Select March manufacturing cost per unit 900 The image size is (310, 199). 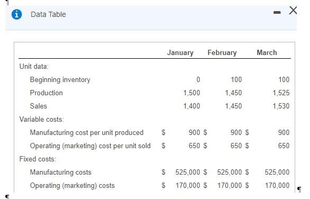(x=284, y=132)
